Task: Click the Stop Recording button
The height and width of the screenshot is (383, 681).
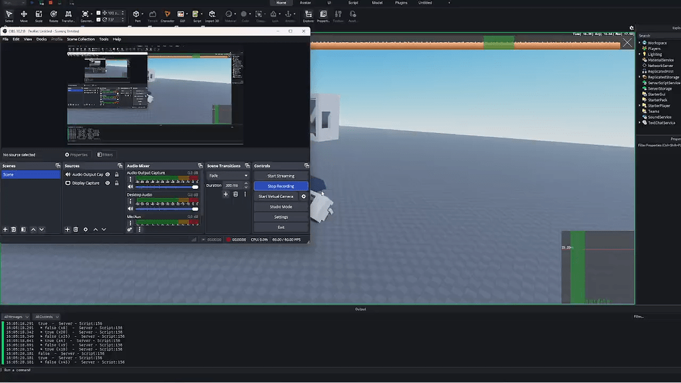Action: click(x=281, y=186)
